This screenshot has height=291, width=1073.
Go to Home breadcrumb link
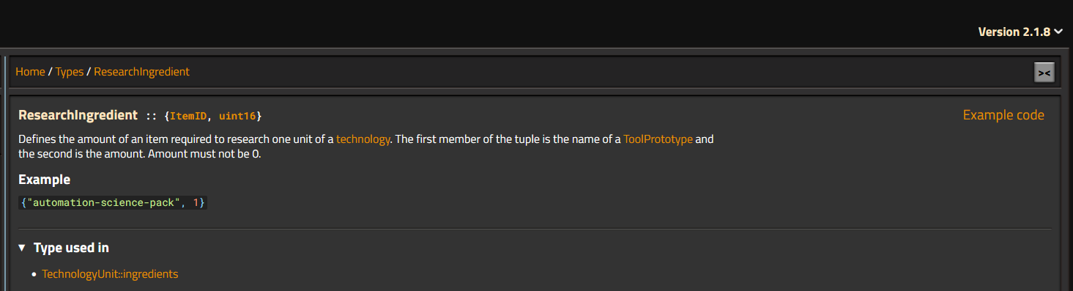point(30,72)
